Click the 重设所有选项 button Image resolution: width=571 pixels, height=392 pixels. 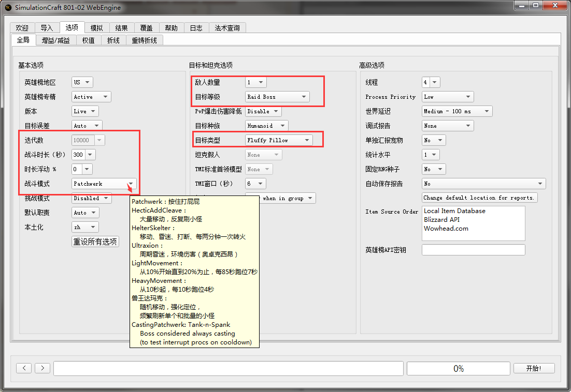[95, 242]
